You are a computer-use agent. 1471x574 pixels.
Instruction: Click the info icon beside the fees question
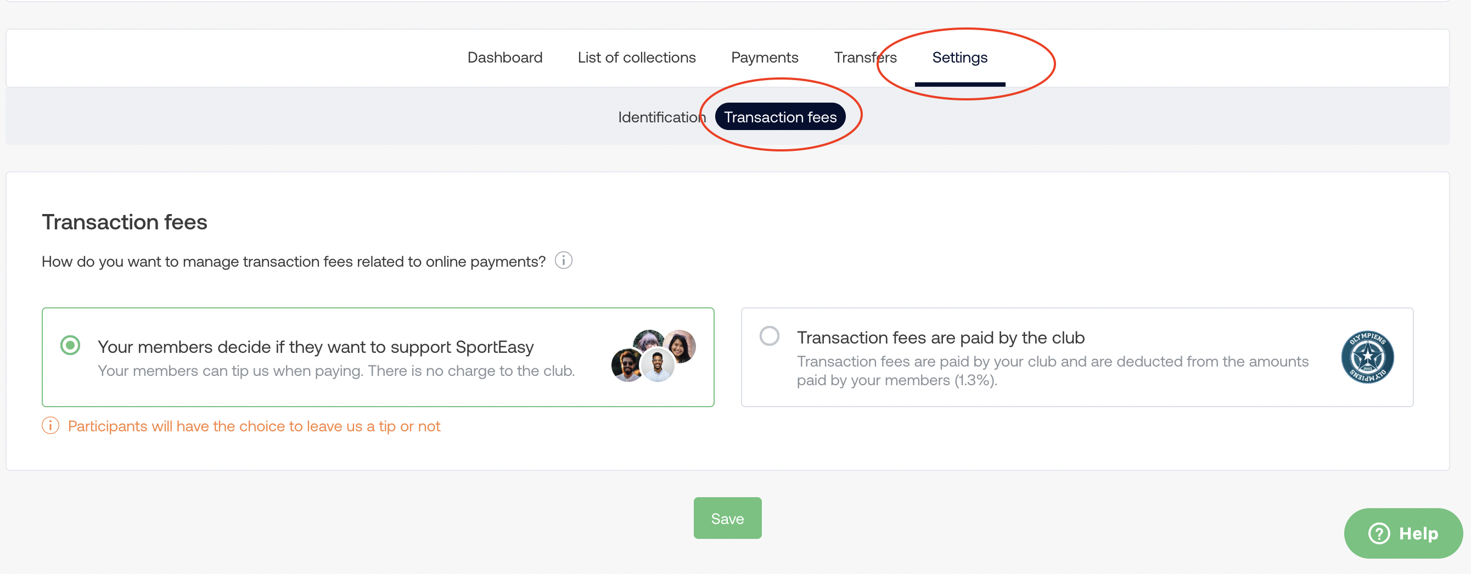[563, 261]
